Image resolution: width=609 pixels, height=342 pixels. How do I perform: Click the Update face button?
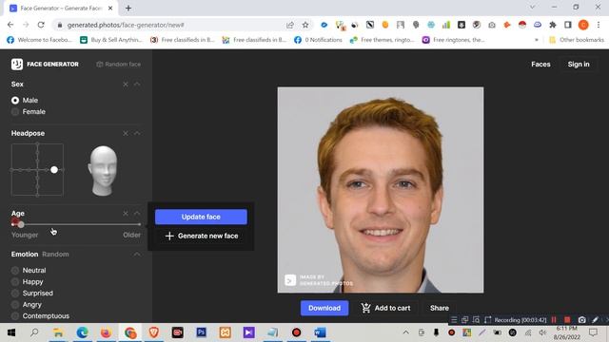[201, 217]
